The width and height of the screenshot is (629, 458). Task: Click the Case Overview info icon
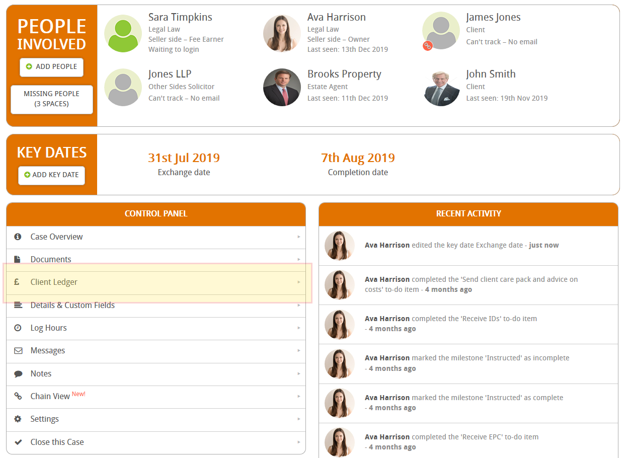(19, 237)
